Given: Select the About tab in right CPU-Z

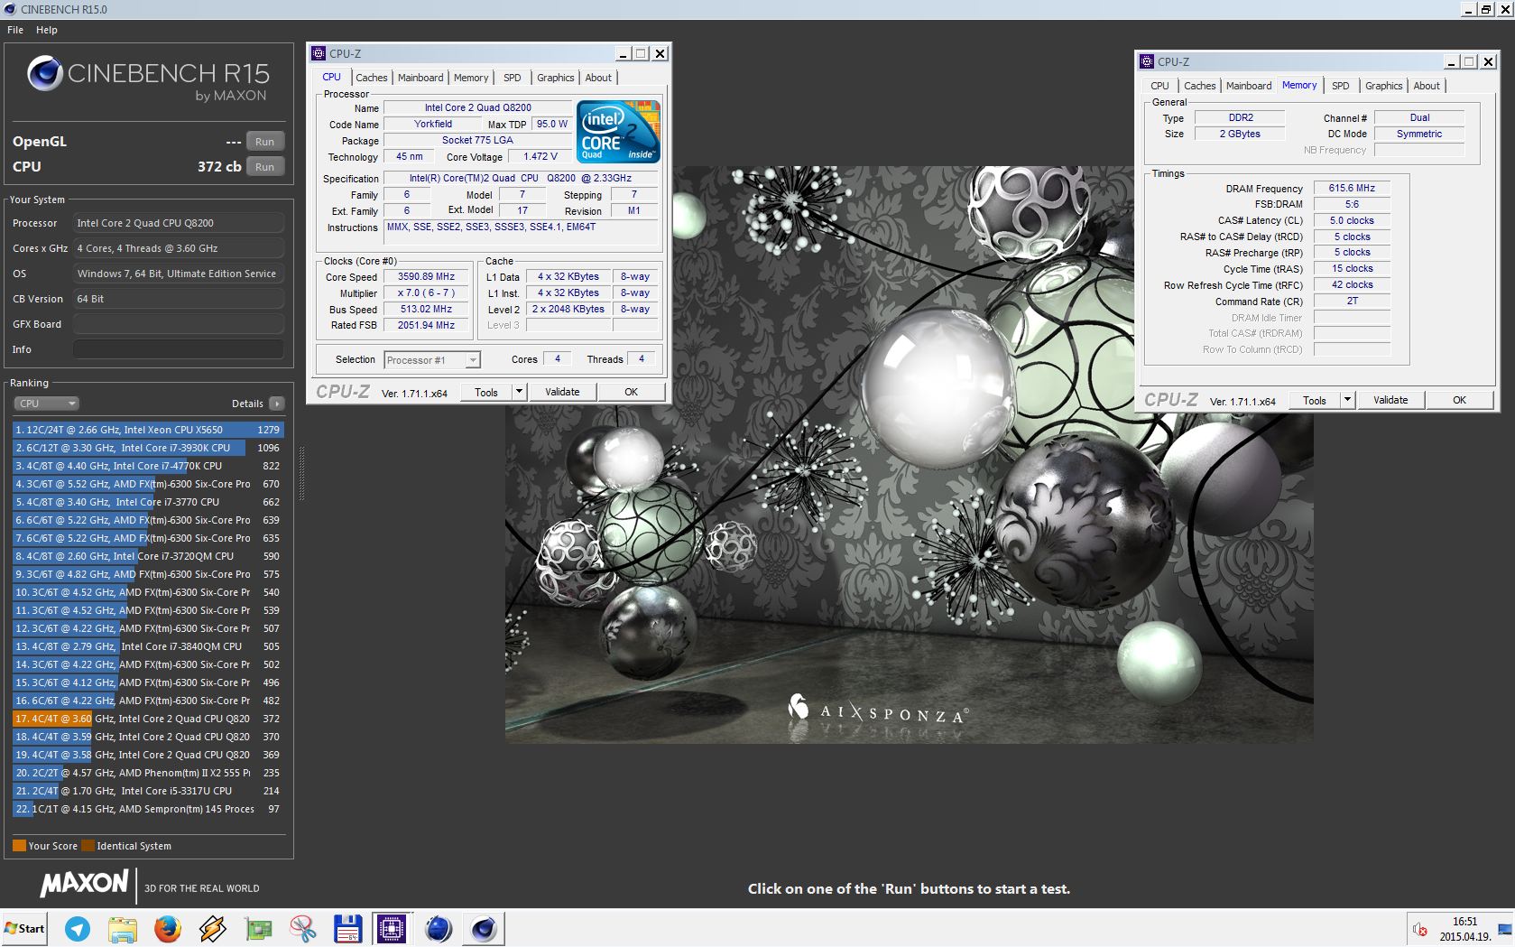Looking at the screenshot, I should tap(1427, 86).
